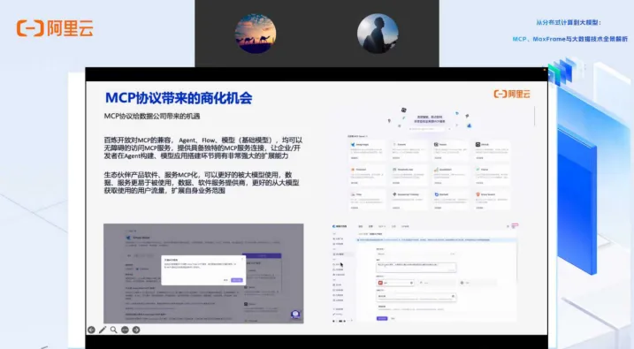
Task: Select the man silhouette participant avatar
Action: pyautogui.click(x=378, y=34)
